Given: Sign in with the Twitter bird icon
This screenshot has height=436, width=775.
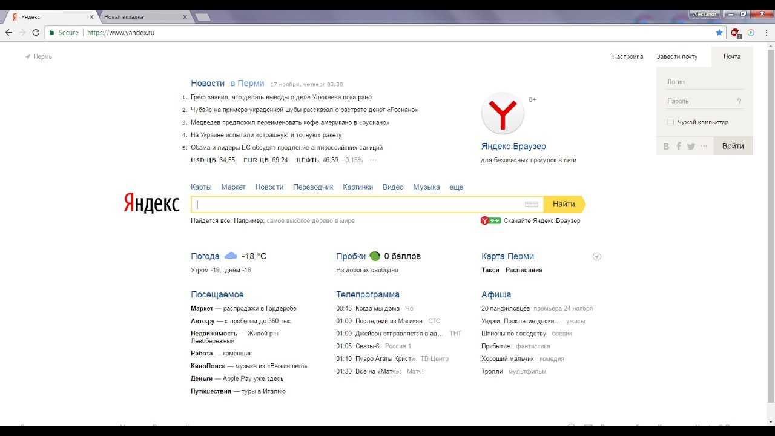Looking at the screenshot, I should 691,146.
